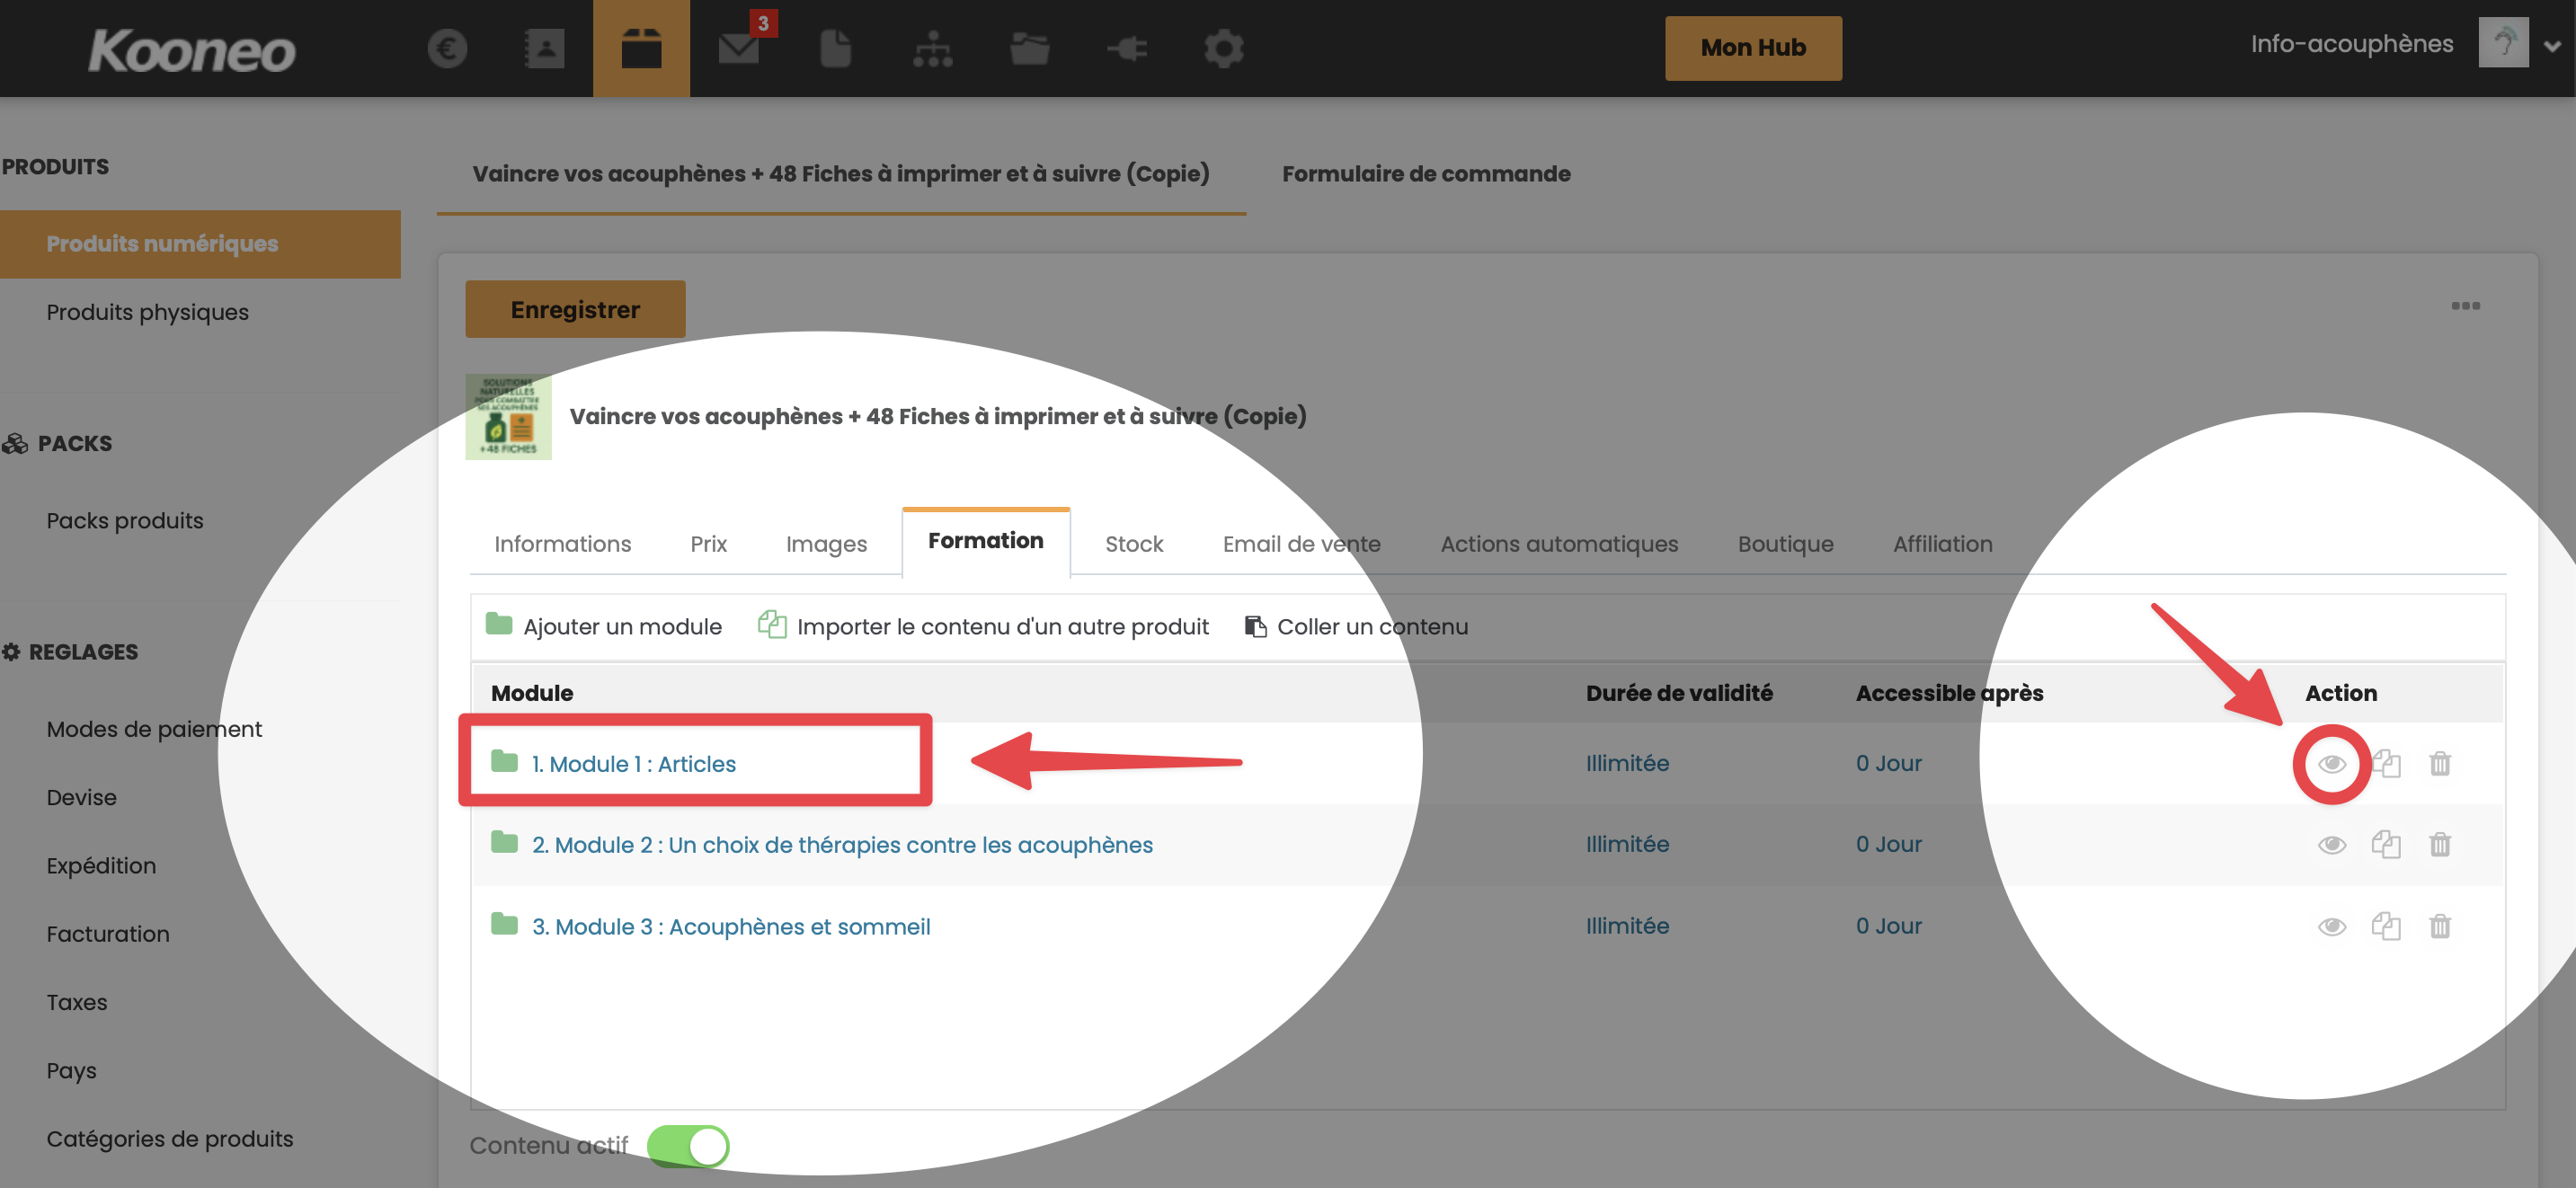Click the product thumbnail image
The height and width of the screenshot is (1188, 2576).
[508, 417]
